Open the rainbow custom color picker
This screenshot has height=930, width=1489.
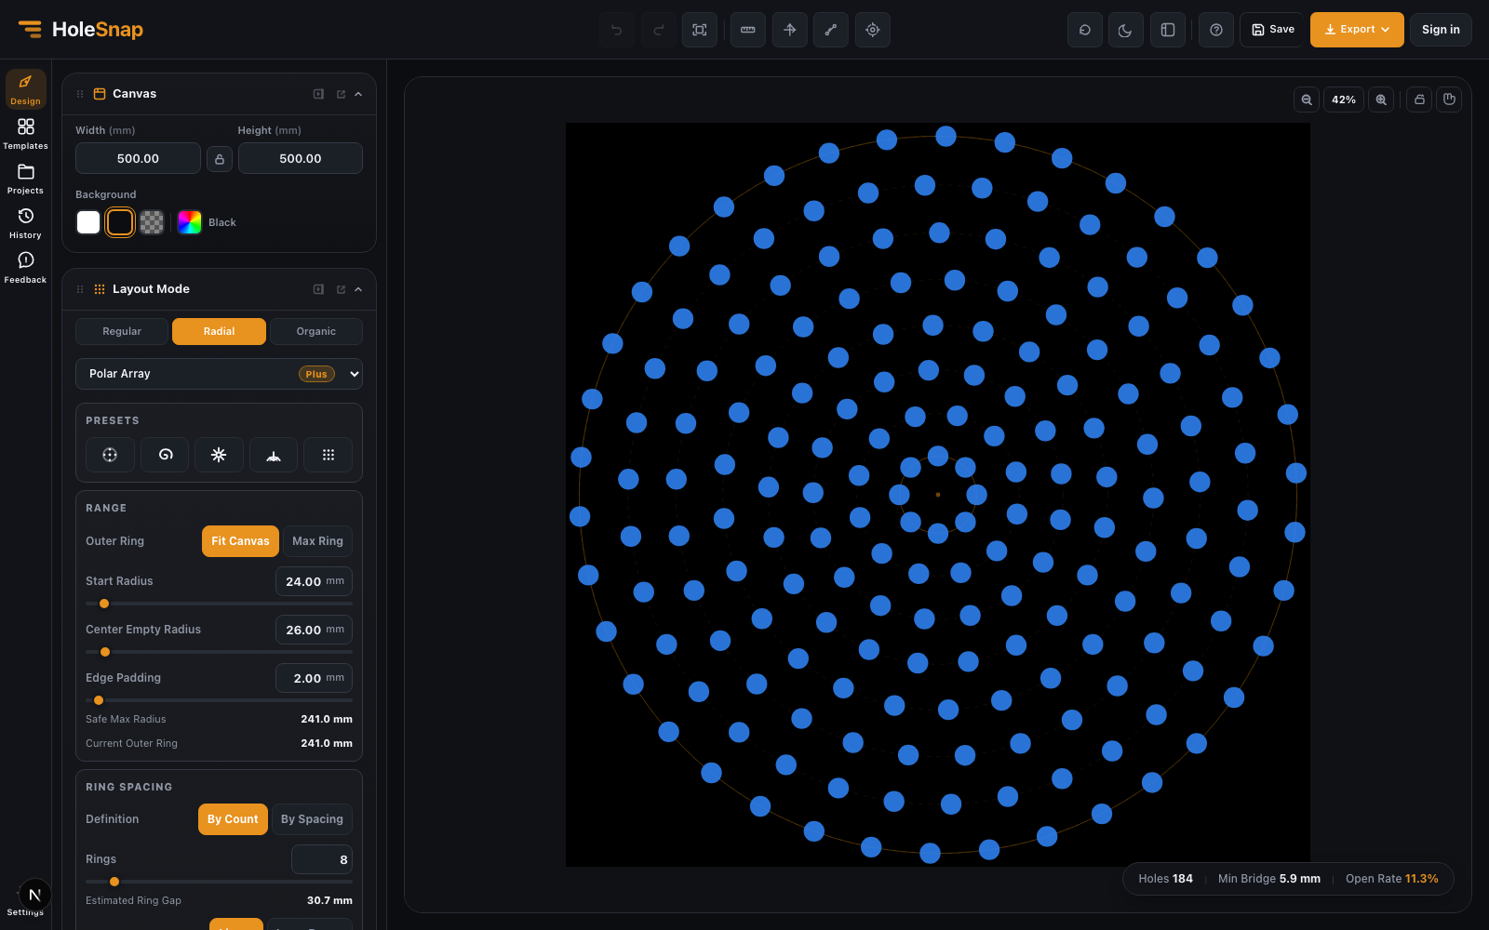(190, 222)
